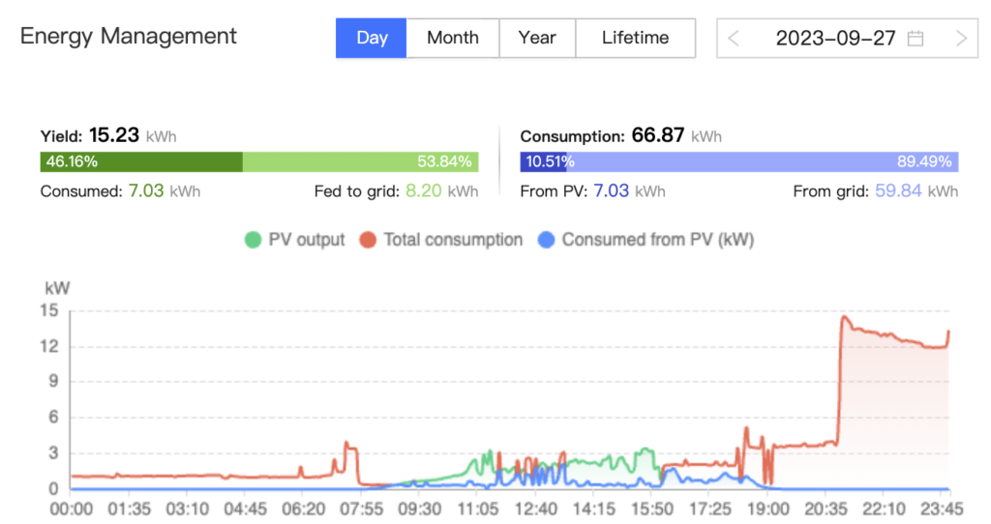Click the light green 53.84% fed-to-grid bar
The width and height of the screenshot is (991, 524).
[360, 161]
